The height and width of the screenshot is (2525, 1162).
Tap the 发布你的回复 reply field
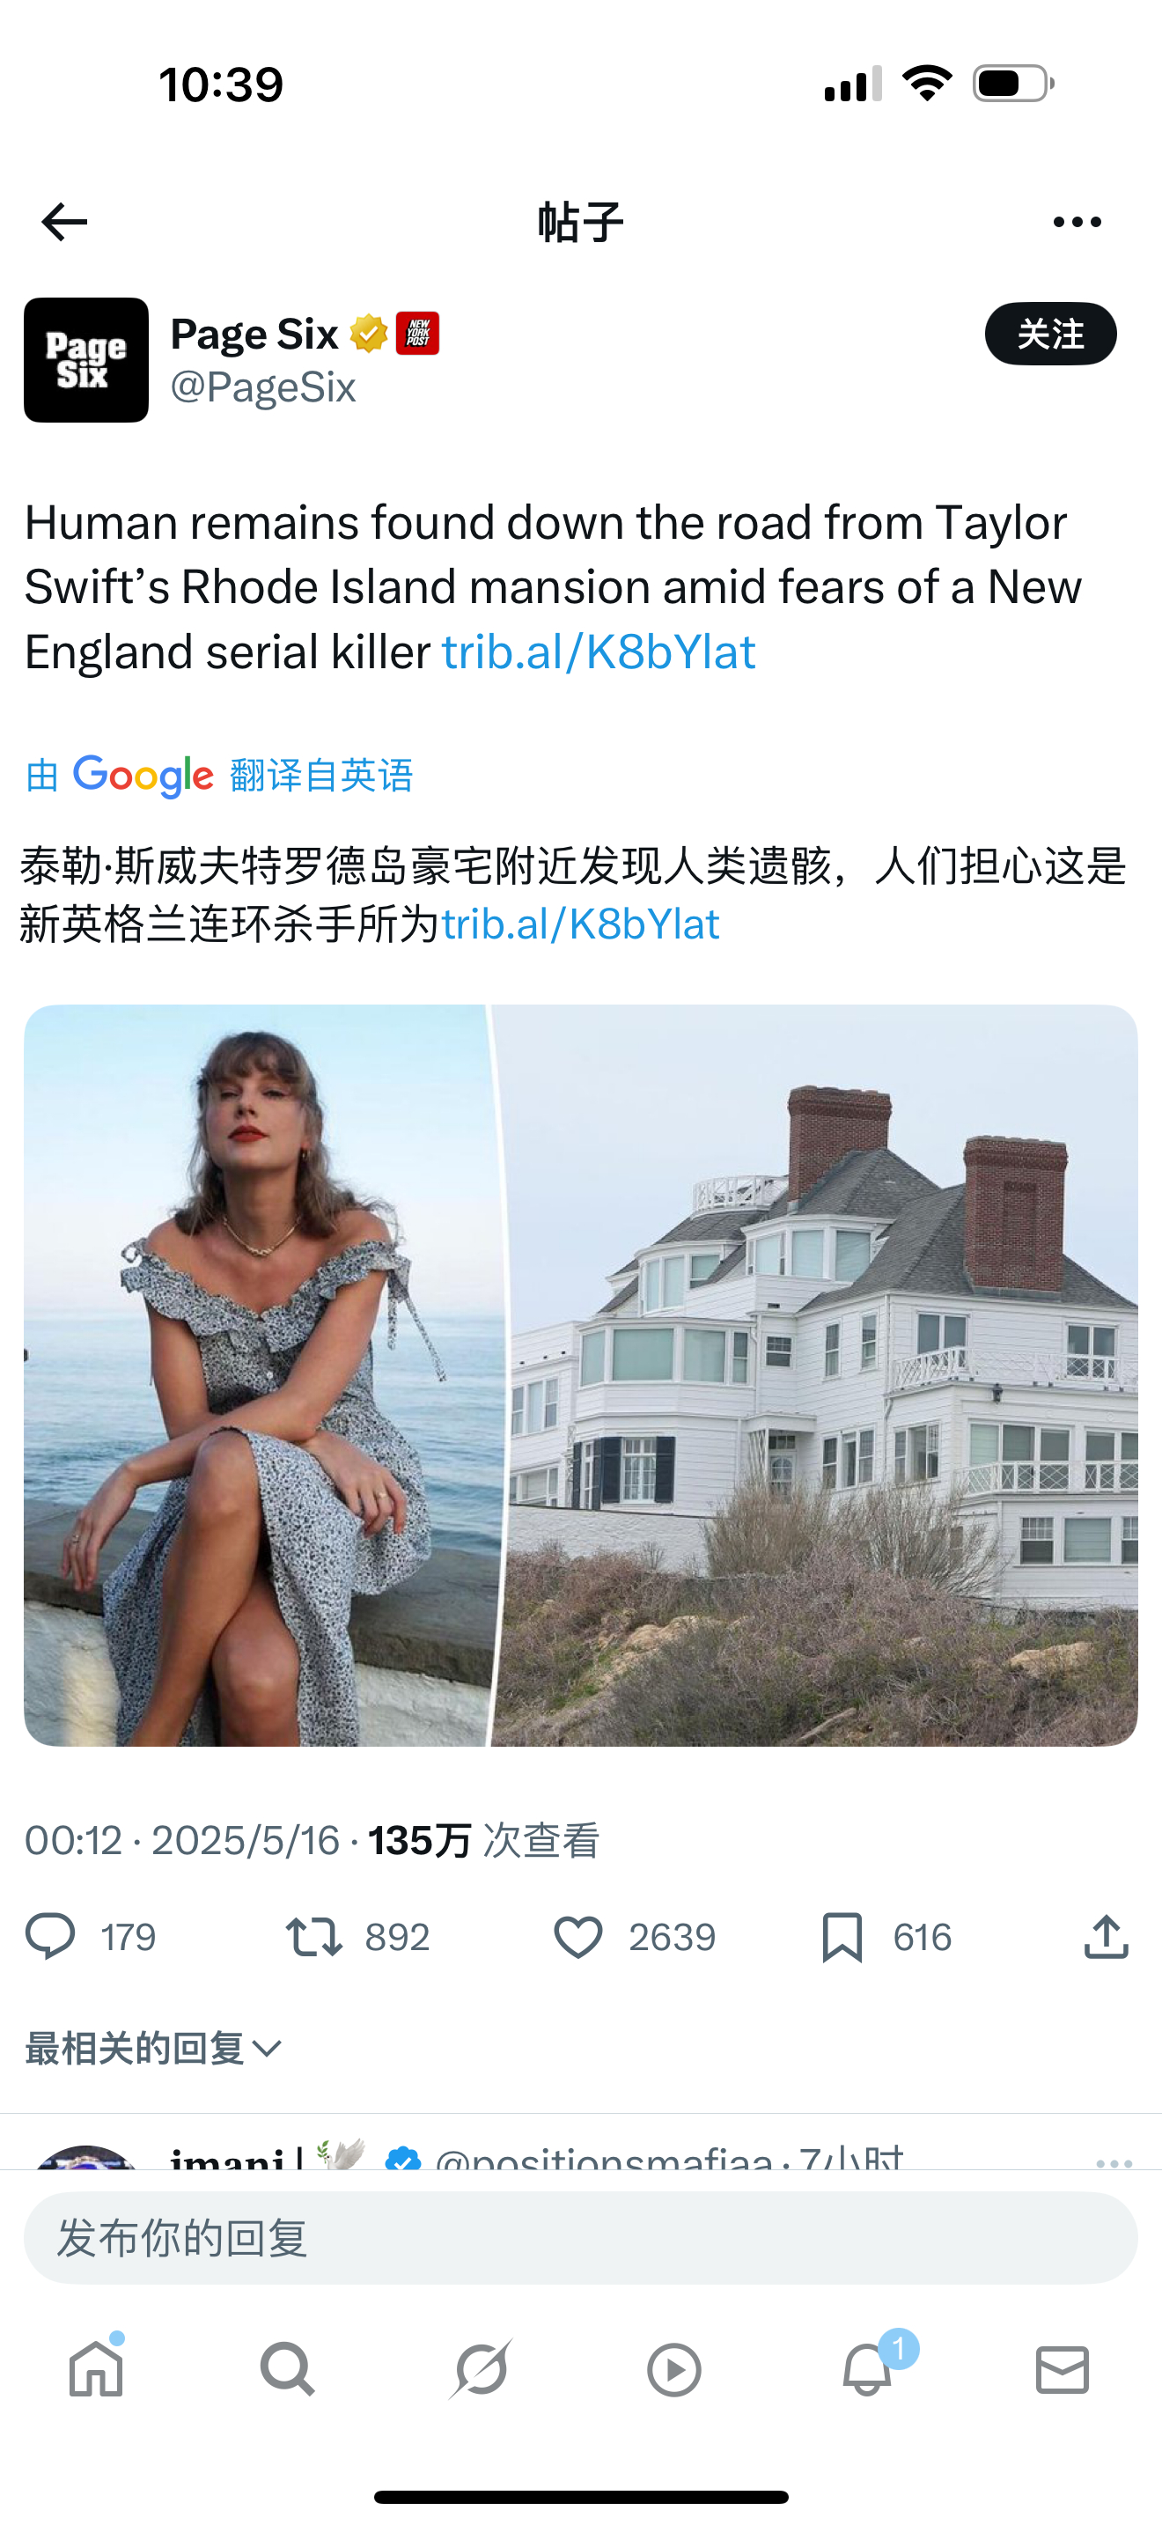tap(580, 2238)
